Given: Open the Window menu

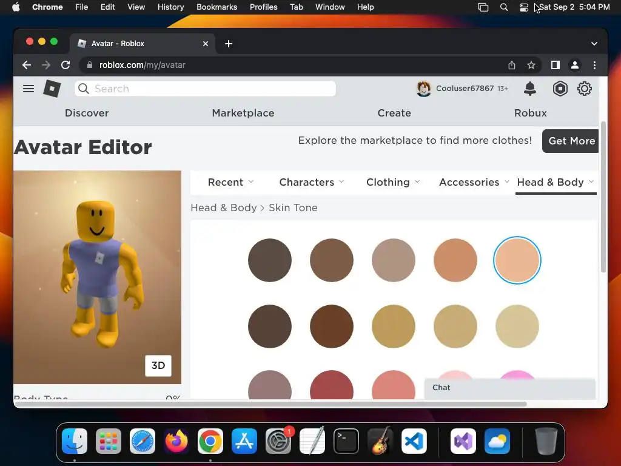Looking at the screenshot, I should [329, 7].
